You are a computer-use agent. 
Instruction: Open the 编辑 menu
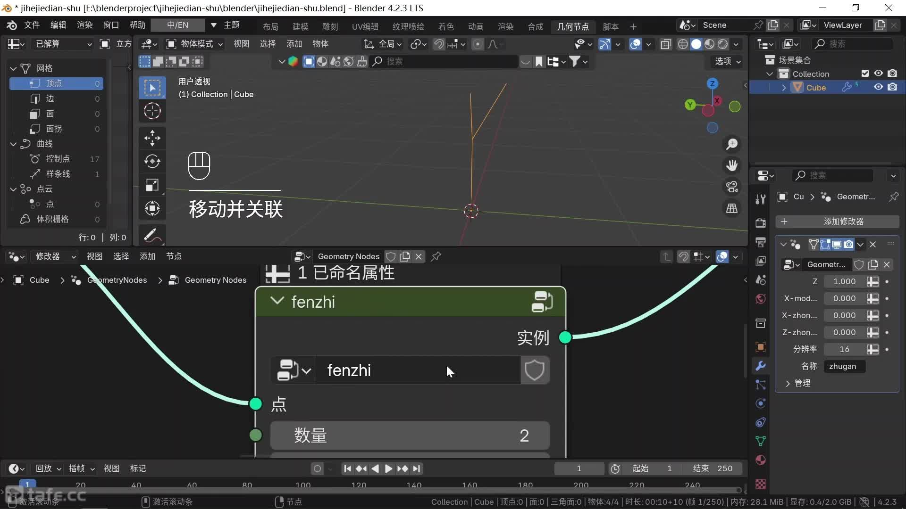[59, 25]
